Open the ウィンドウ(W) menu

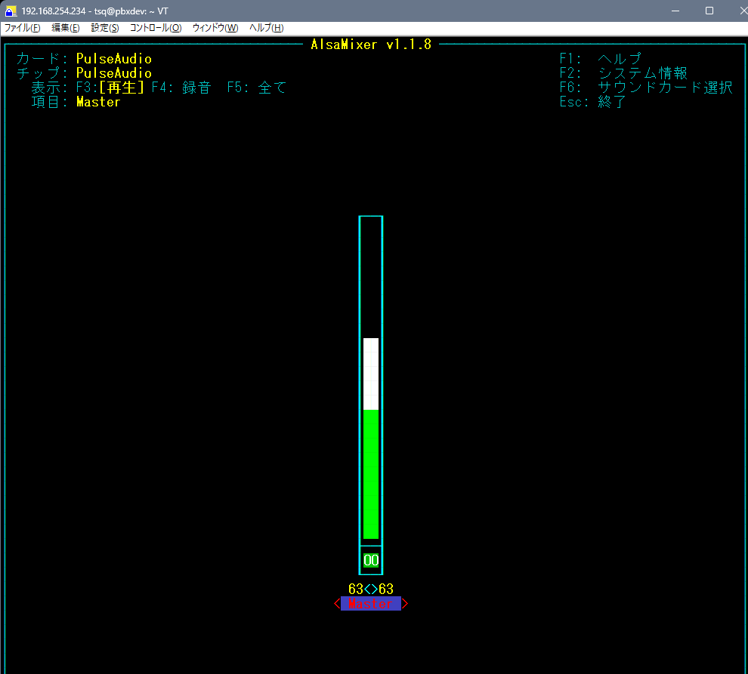point(215,28)
